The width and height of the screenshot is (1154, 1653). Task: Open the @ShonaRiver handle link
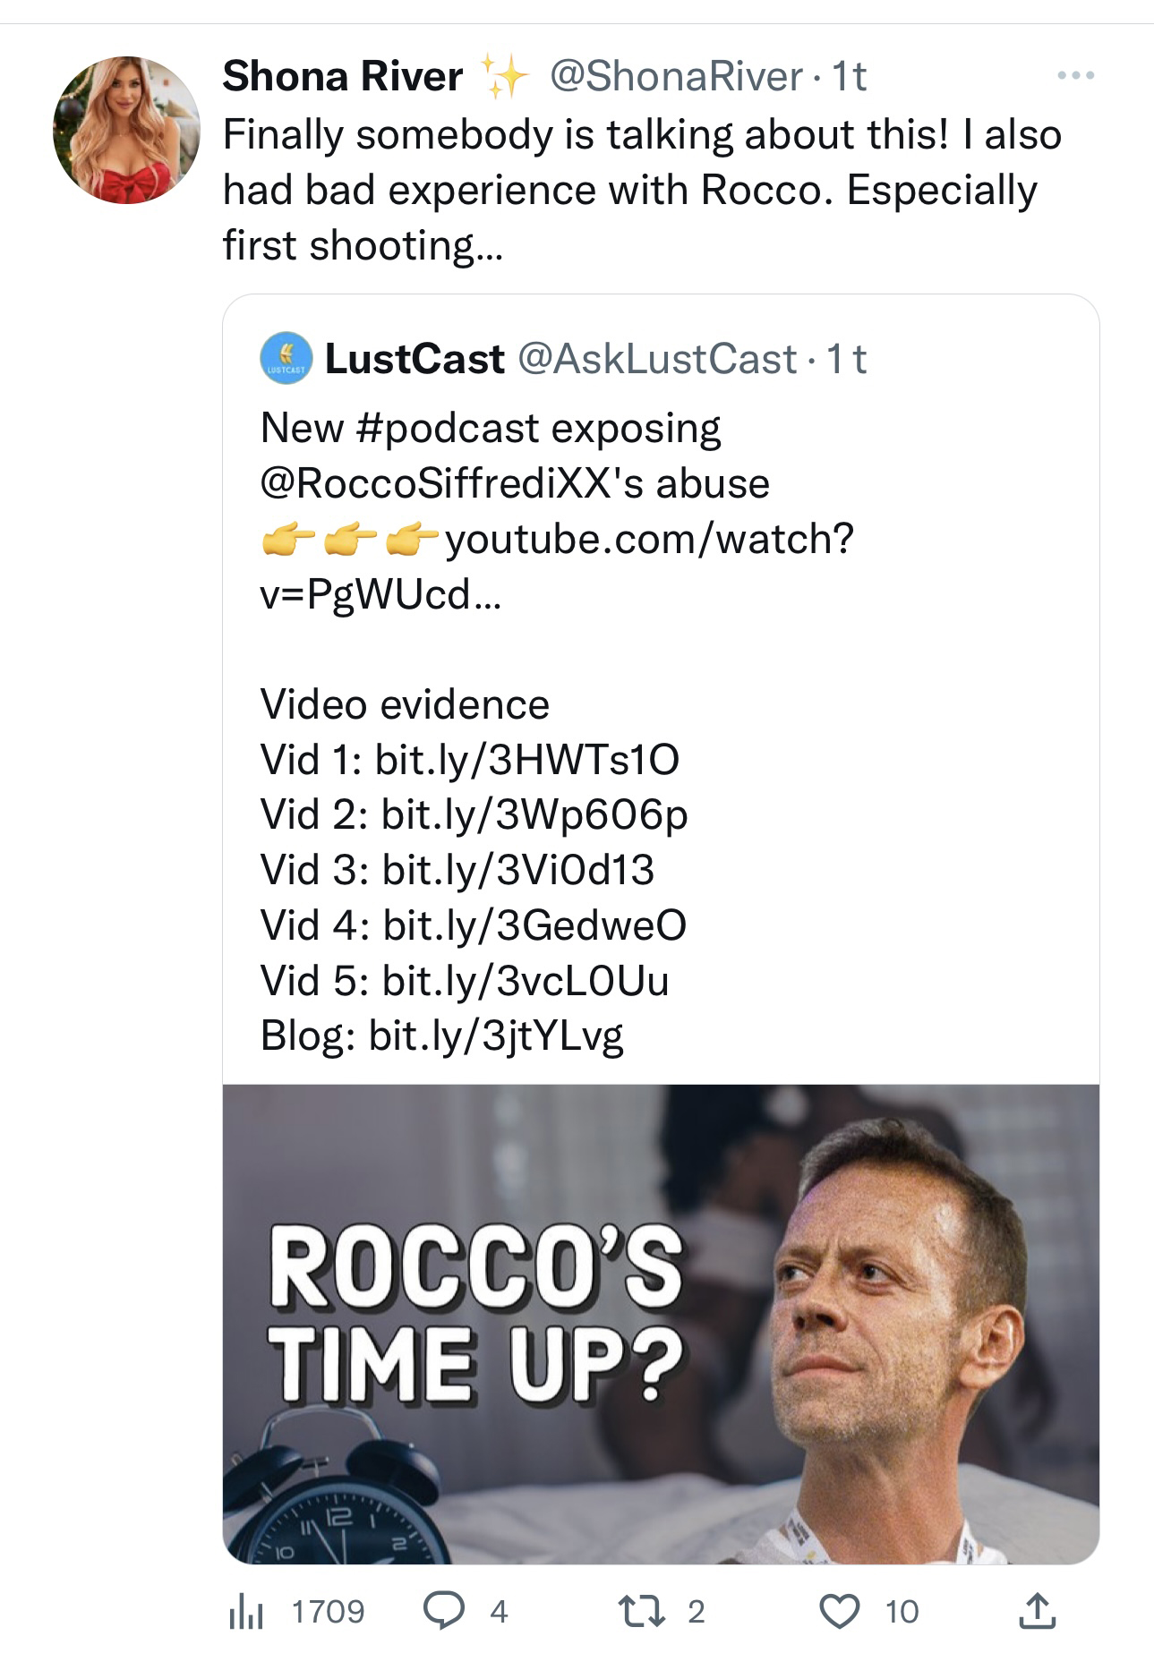[x=676, y=76]
